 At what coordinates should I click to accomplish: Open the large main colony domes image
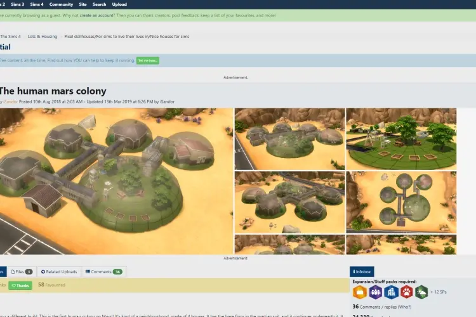coord(116,181)
